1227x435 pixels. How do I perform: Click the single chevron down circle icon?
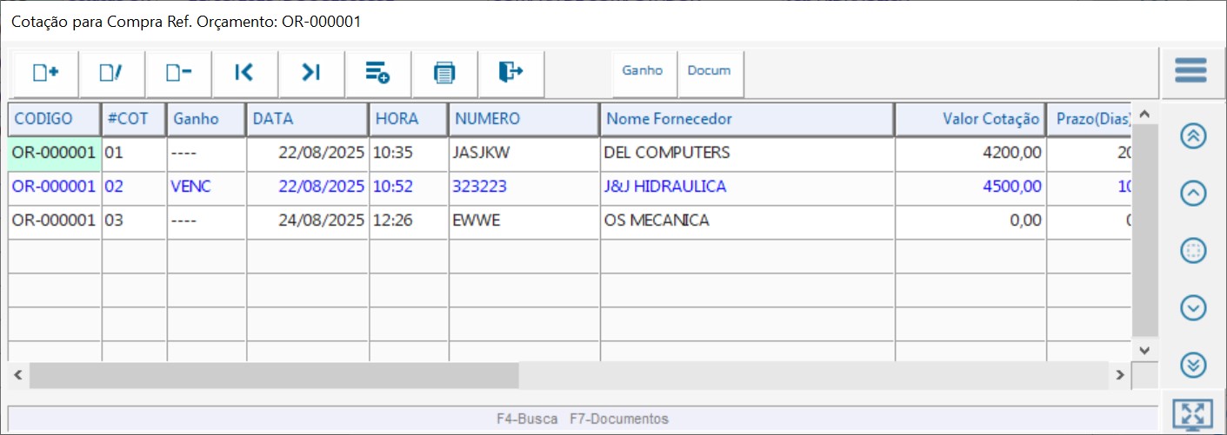point(1193,307)
